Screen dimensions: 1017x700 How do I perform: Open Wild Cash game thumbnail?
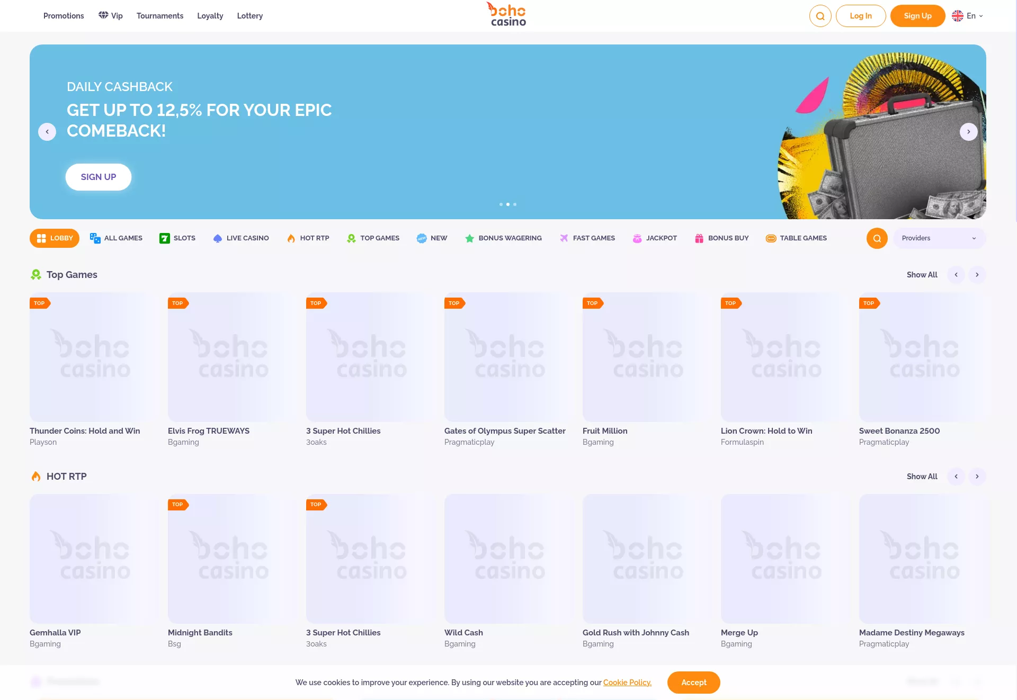(x=509, y=559)
